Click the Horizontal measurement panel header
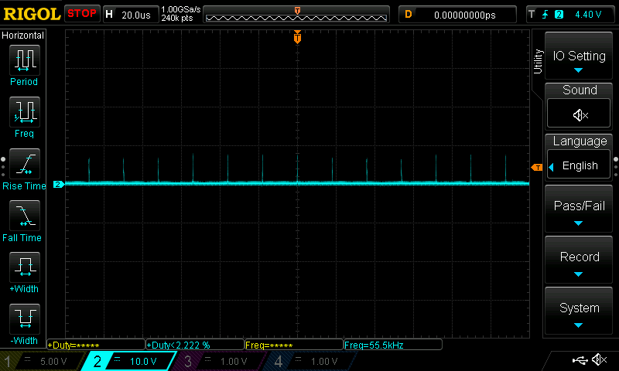619x371 pixels. [22, 35]
